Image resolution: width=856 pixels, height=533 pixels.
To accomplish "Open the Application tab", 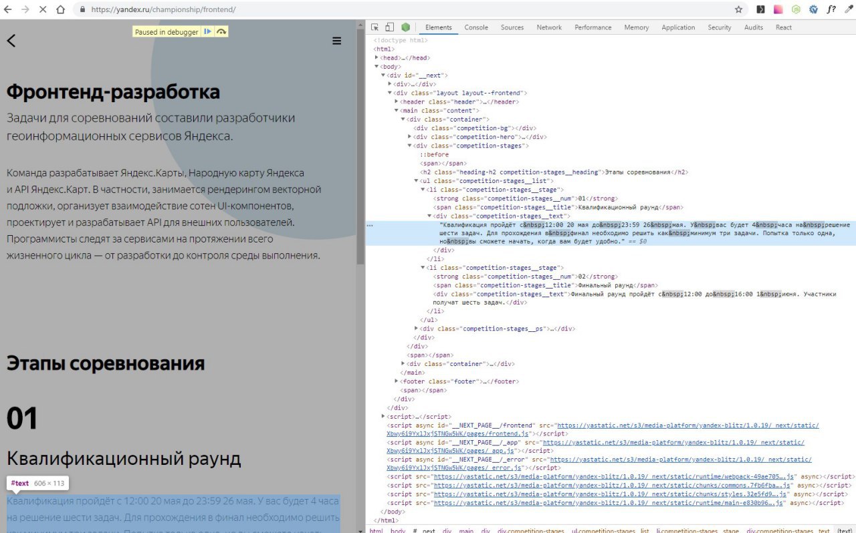I will (678, 27).
